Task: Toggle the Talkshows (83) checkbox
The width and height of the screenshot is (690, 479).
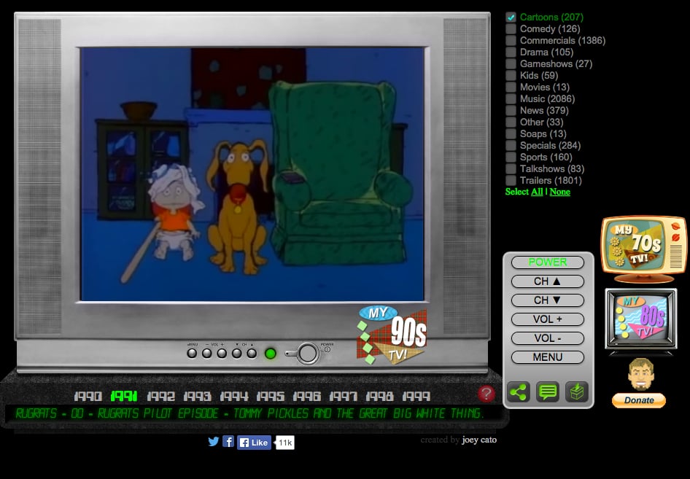Action: point(511,168)
